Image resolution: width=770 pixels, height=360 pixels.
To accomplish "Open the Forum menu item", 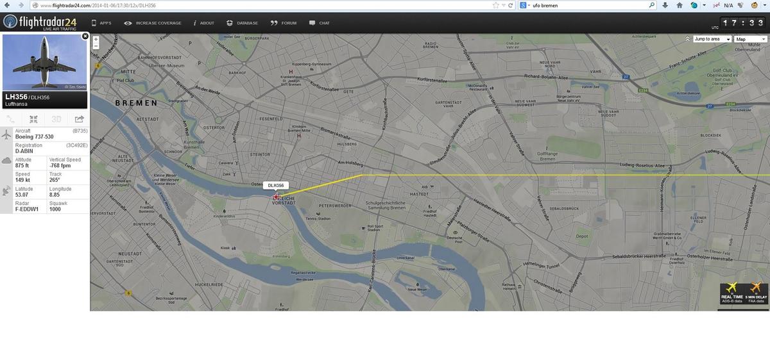I will (284, 23).
